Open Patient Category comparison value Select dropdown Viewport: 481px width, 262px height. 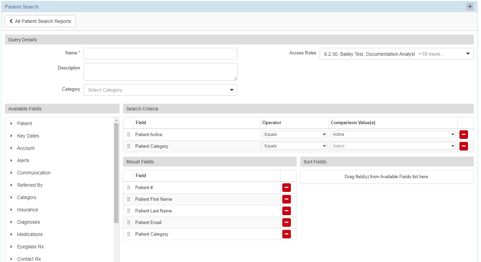[393, 146]
